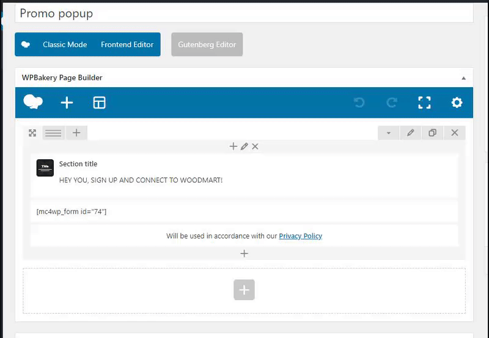Prepend element to column with plus
Screen dimensions: 489x338
click(233, 146)
